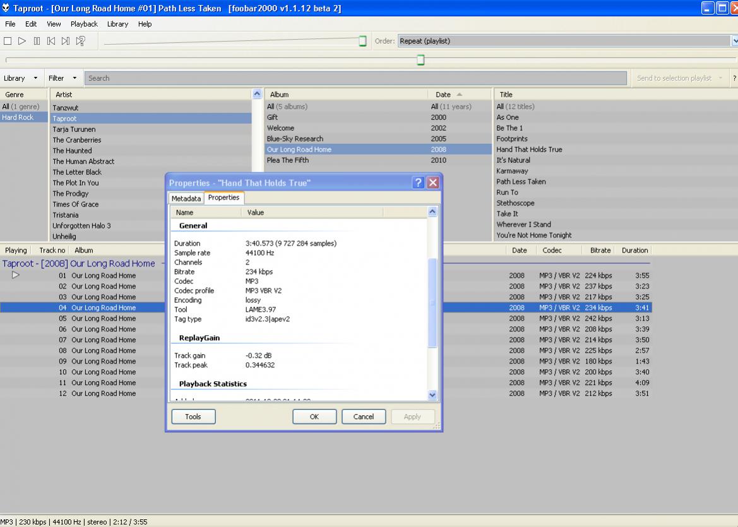Switch to the Metadata tab

[x=186, y=199]
